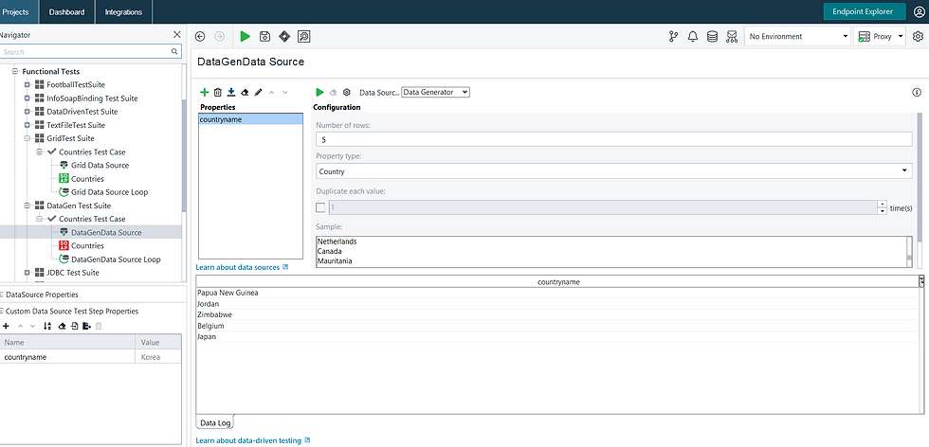Select the Papua New Guinea row
The width and height of the screenshot is (929, 447).
[557, 293]
